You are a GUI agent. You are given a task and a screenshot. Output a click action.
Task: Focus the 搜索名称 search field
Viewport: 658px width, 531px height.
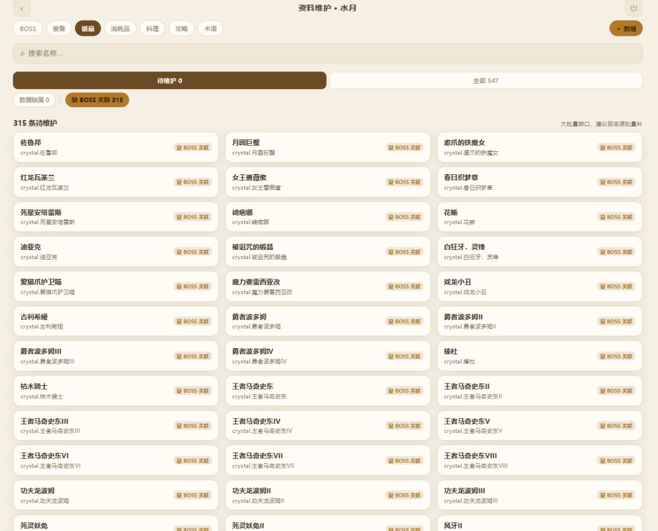click(327, 53)
